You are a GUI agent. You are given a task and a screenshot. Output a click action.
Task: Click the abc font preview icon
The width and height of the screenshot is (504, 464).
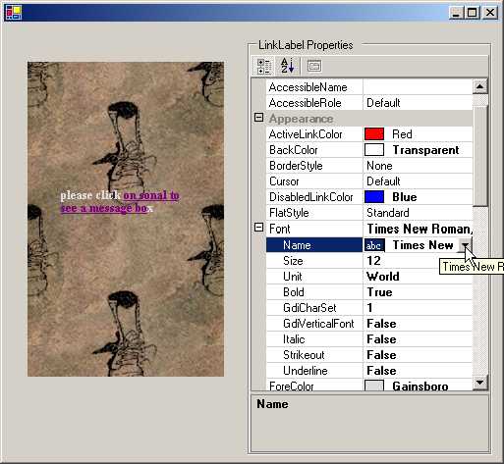pyautogui.click(x=374, y=245)
